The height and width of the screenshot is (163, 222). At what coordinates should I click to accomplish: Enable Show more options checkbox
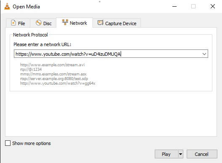(8, 143)
